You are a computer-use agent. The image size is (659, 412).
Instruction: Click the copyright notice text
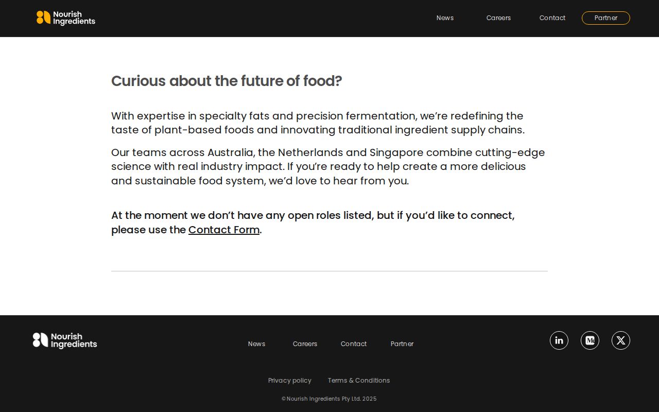[x=329, y=399]
